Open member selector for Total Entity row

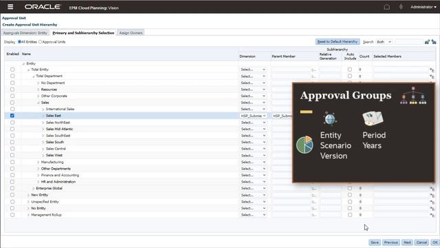tap(432, 70)
